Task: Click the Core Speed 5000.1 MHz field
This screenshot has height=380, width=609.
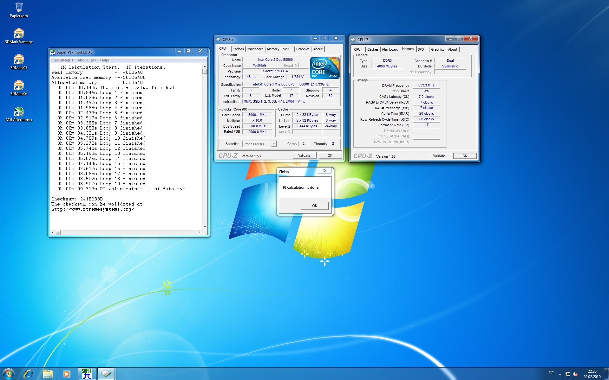Action: (x=257, y=115)
